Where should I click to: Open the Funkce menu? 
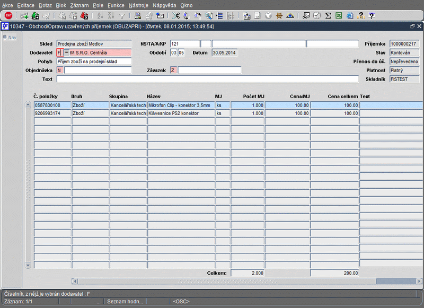116,5
